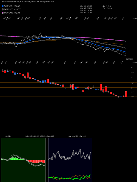The image size is (137, 182).
Task: Click the tall red candle at the 134 level
Action: tap(101, 87)
